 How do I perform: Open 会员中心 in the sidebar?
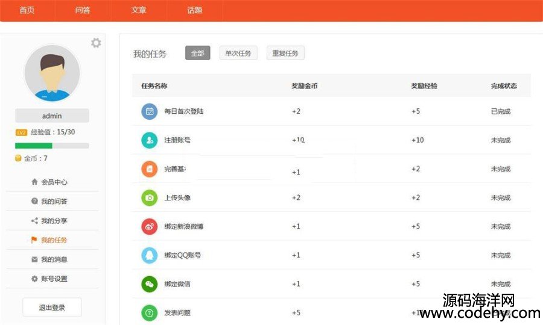pos(54,182)
